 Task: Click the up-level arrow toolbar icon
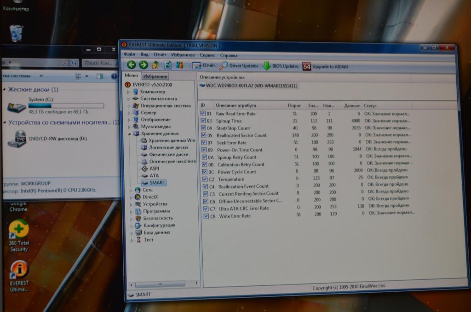pos(155,65)
